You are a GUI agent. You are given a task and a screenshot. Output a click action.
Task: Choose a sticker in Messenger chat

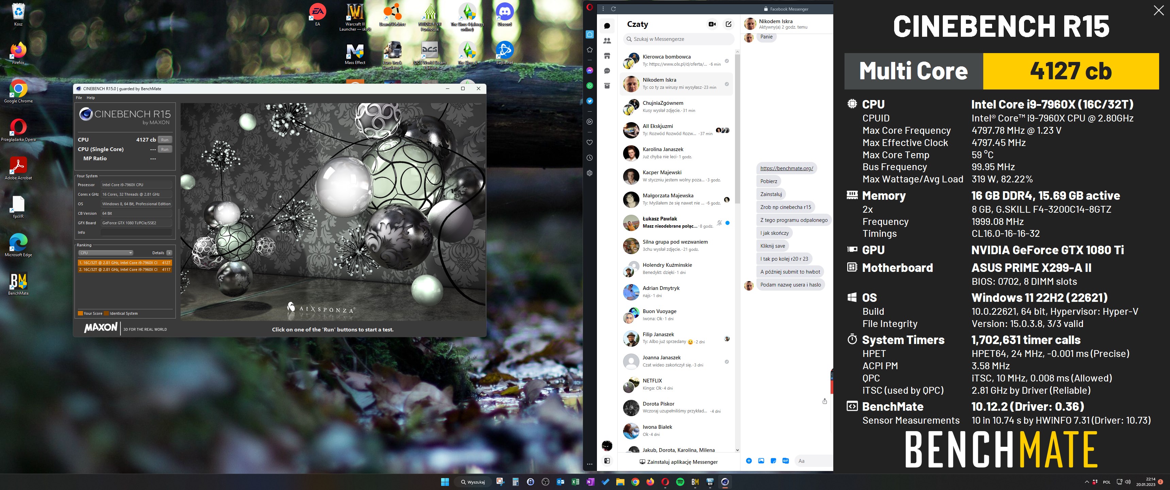(x=773, y=461)
